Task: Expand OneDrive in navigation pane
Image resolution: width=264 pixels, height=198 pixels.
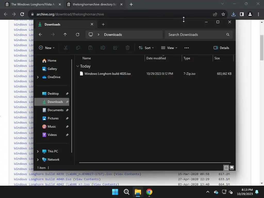Action: point(38,77)
